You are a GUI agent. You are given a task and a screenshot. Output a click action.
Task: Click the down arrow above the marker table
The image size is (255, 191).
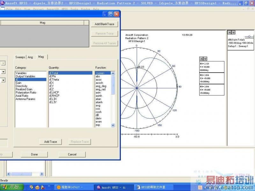pos(205,59)
